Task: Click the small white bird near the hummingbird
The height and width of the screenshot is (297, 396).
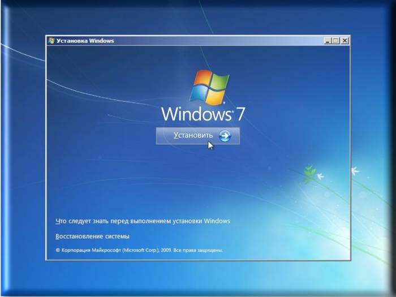Action: click(320, 177)
